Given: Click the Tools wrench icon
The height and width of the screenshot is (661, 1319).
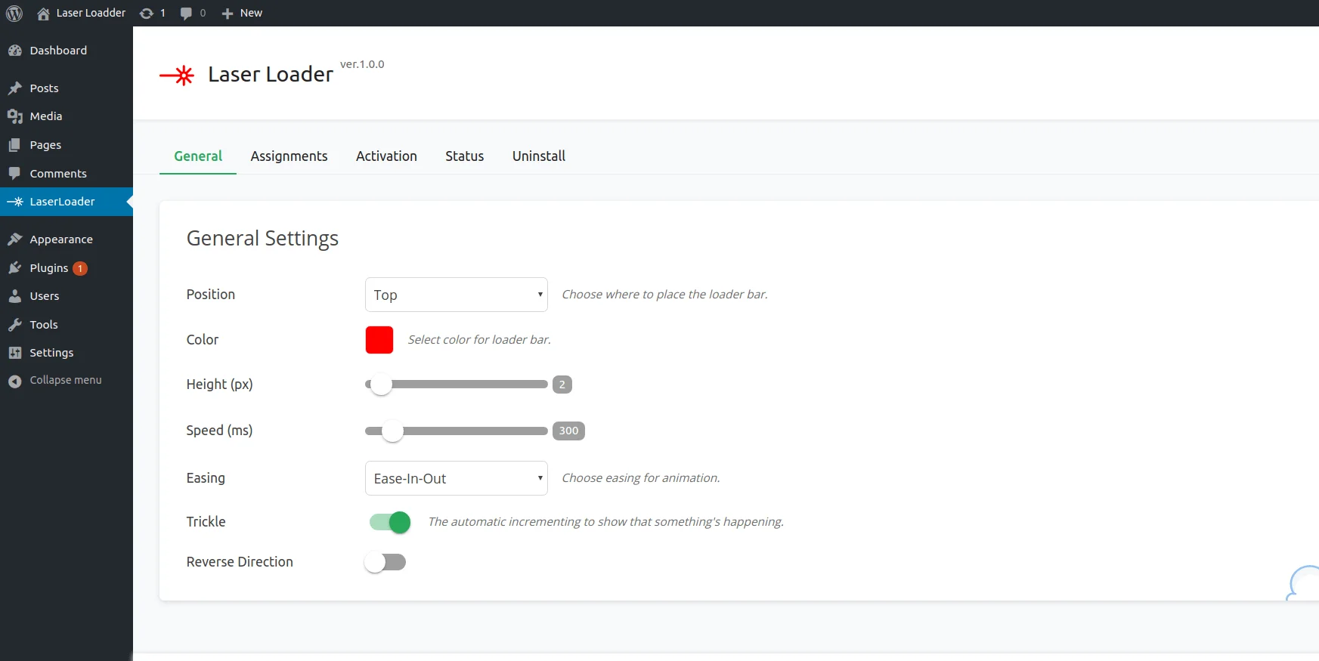Looking at the screenshot, I should tap(14, 325).
